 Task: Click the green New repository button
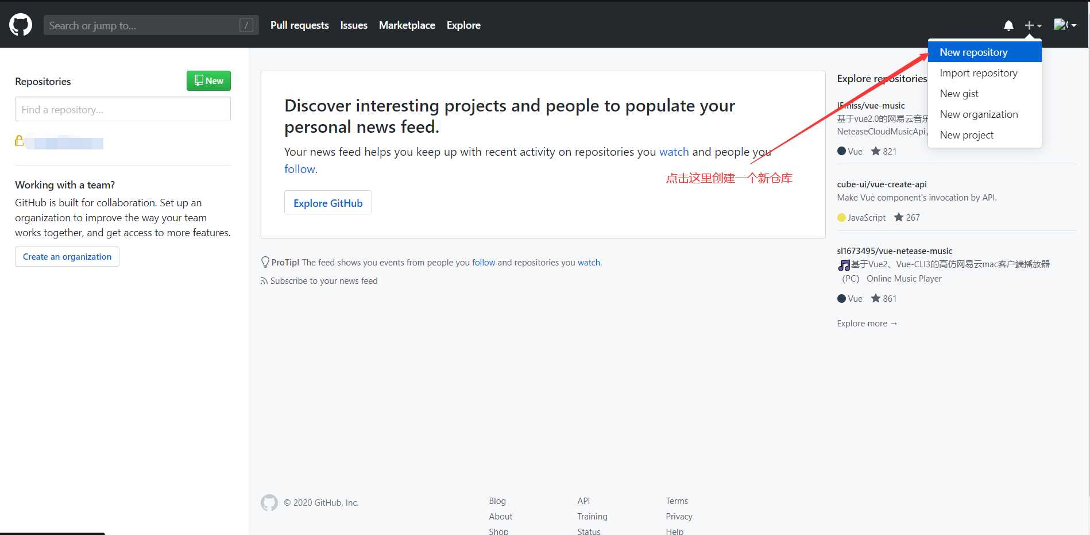click(x=208, y=81)
